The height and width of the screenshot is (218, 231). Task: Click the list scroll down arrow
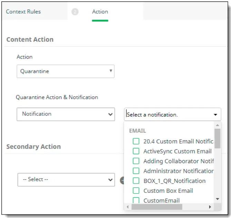(x=218, y=199)
